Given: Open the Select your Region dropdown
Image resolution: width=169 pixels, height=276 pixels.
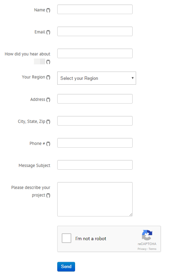Looking at the screenshot, I should (97, 78).
